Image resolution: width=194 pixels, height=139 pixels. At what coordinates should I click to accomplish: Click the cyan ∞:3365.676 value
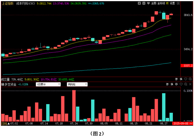(x=96, y=3)
